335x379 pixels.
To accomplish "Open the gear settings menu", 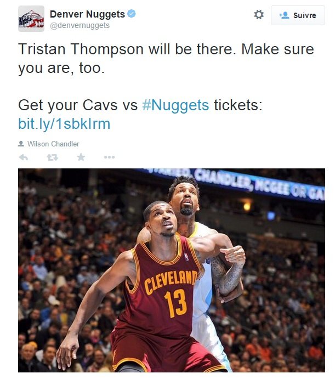I will (x=259, y=14).
